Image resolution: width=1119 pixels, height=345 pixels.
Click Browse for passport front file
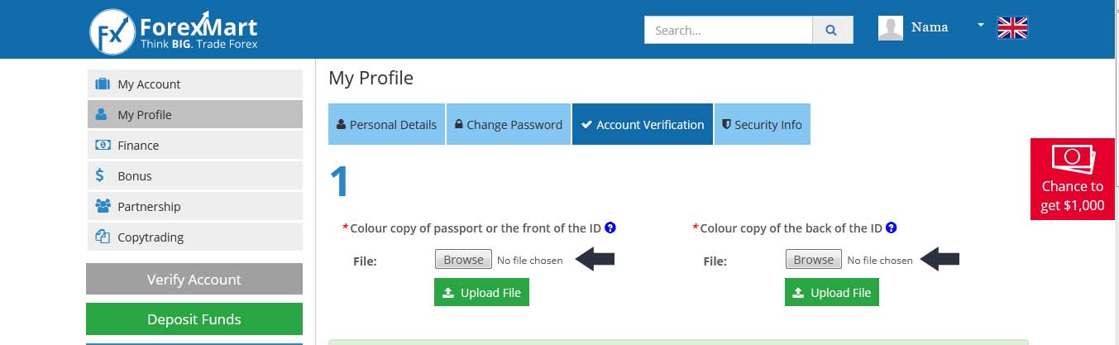coord(463,259)
